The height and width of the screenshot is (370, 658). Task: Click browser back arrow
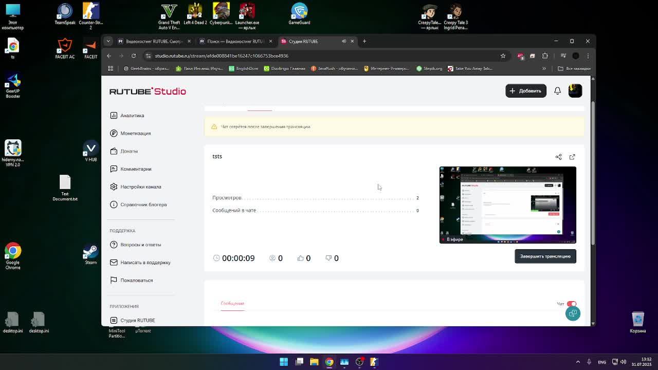109,55
